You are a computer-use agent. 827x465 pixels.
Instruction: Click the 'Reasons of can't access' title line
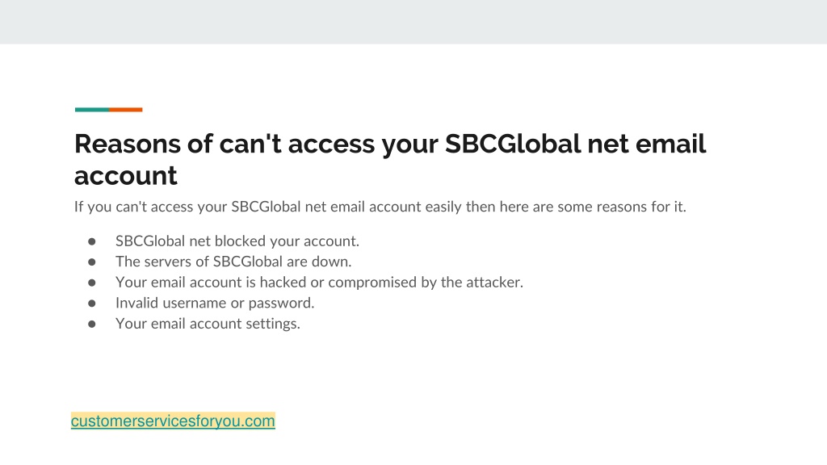(390, 144)
